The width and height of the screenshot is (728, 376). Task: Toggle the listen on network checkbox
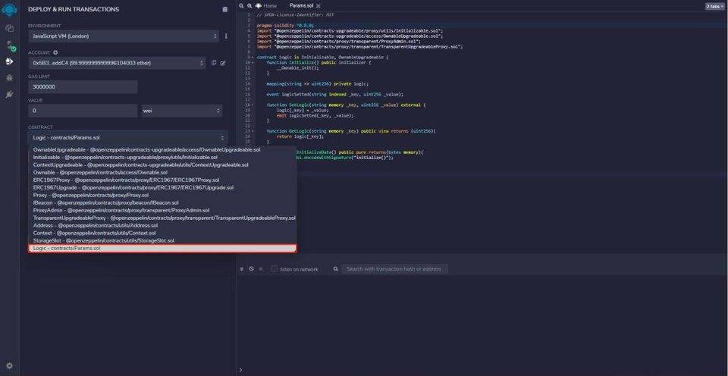[275, 269]
